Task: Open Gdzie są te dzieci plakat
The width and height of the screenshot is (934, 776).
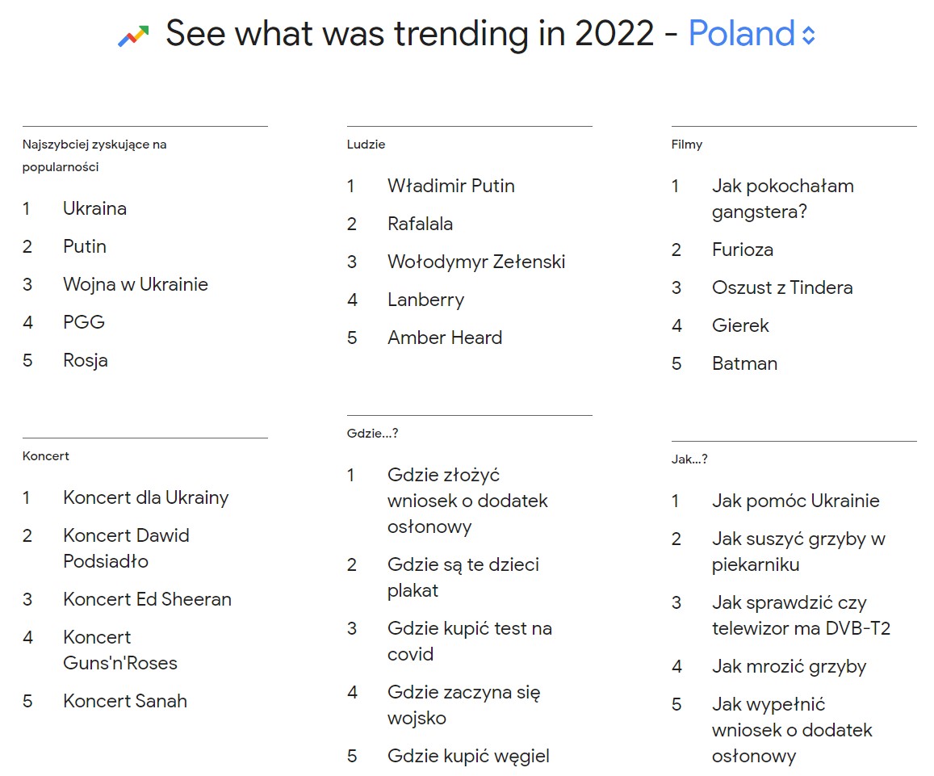Action: 463,577
